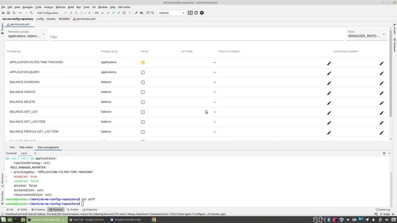Hide the terminal panel with minus icon

coord(390,153)
